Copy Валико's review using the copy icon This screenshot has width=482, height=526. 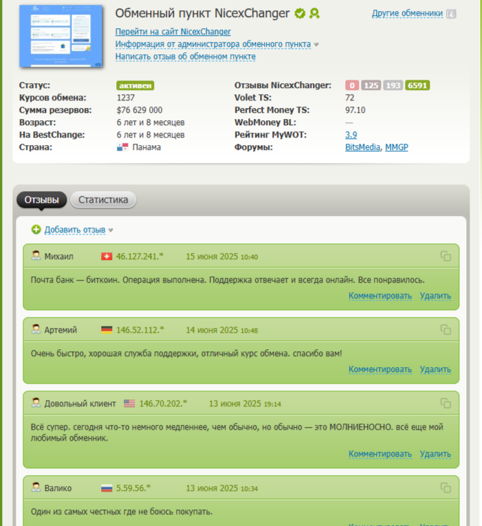tap(446, 487)
